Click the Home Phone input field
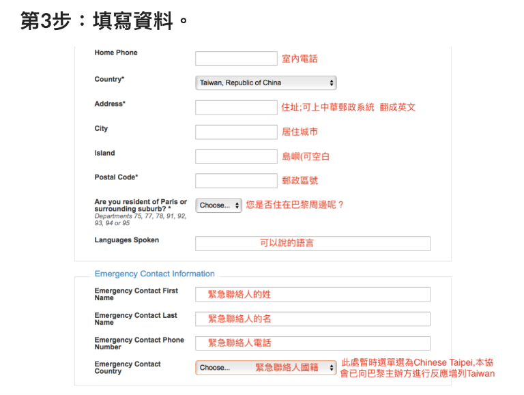Viewport: 524px width, 395px height. (x=236, y=59)
